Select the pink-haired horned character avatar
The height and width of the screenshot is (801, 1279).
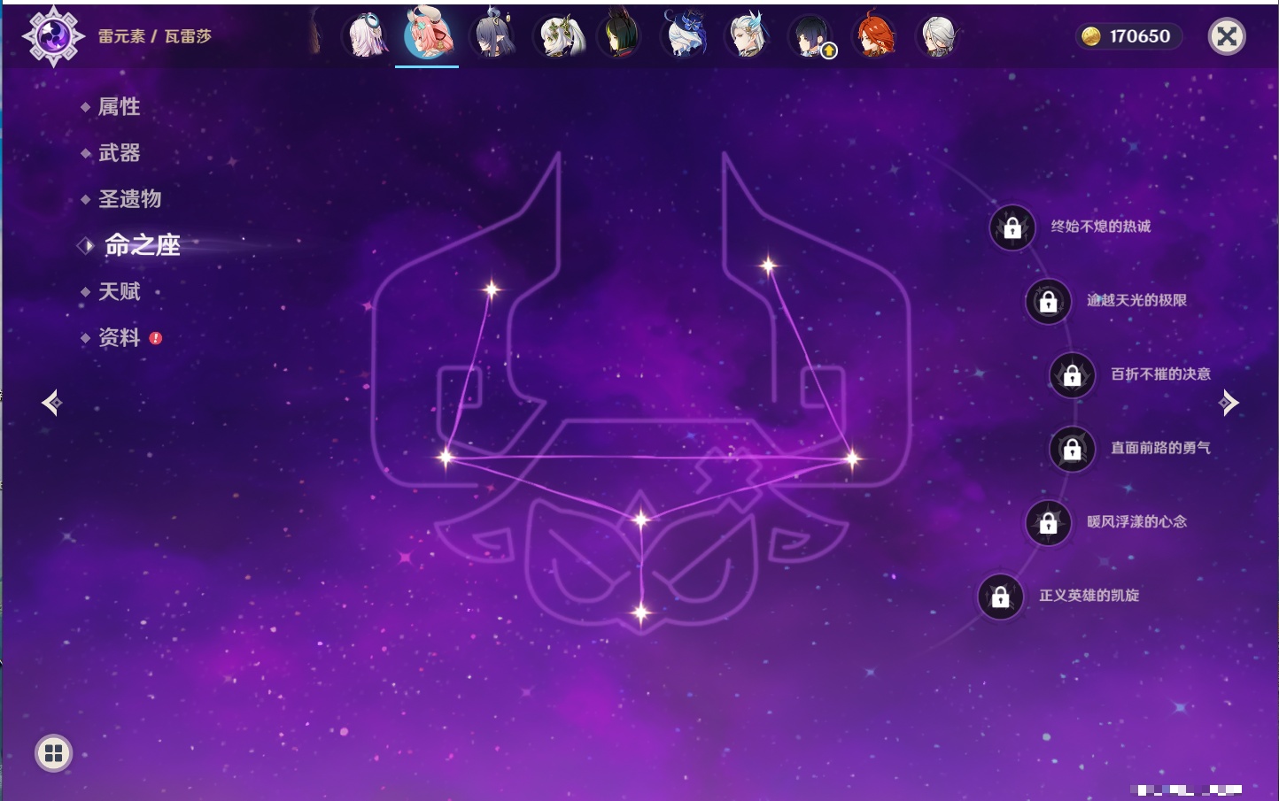point(428,34)
